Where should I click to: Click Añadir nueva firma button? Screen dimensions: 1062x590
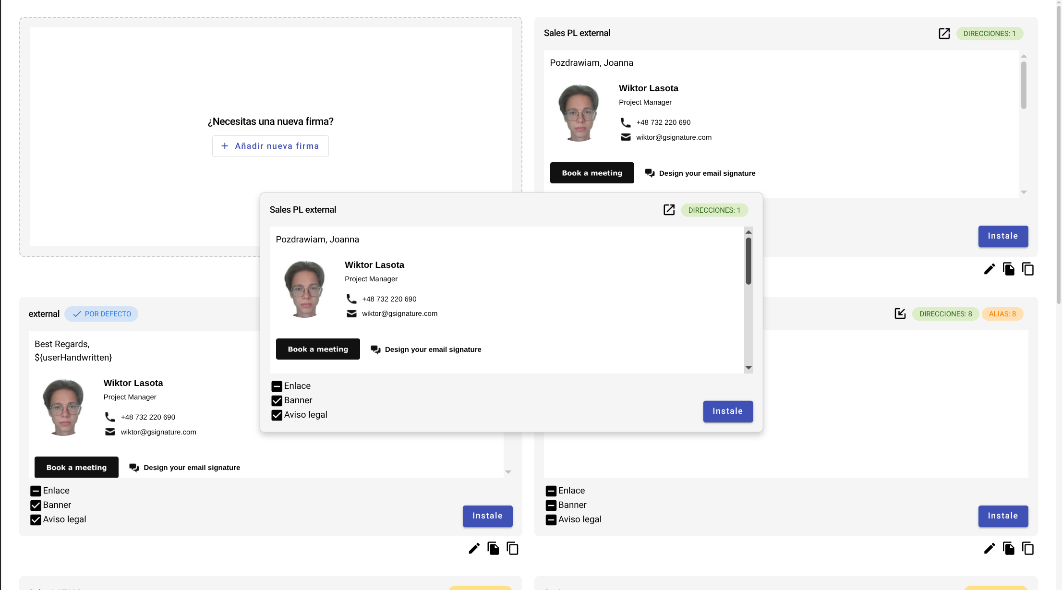270,146
